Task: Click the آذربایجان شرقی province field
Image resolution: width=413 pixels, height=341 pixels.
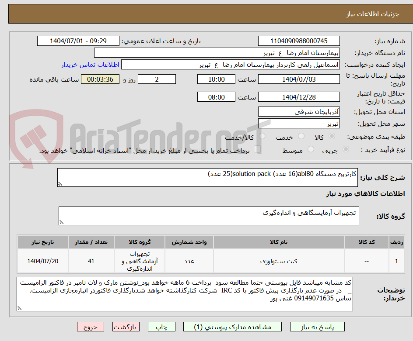Action: [299, 111]
